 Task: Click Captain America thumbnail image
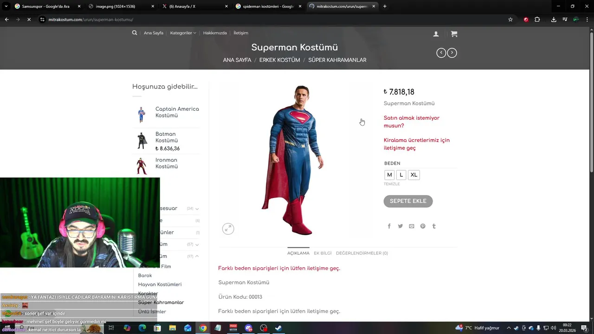point(142,115)
